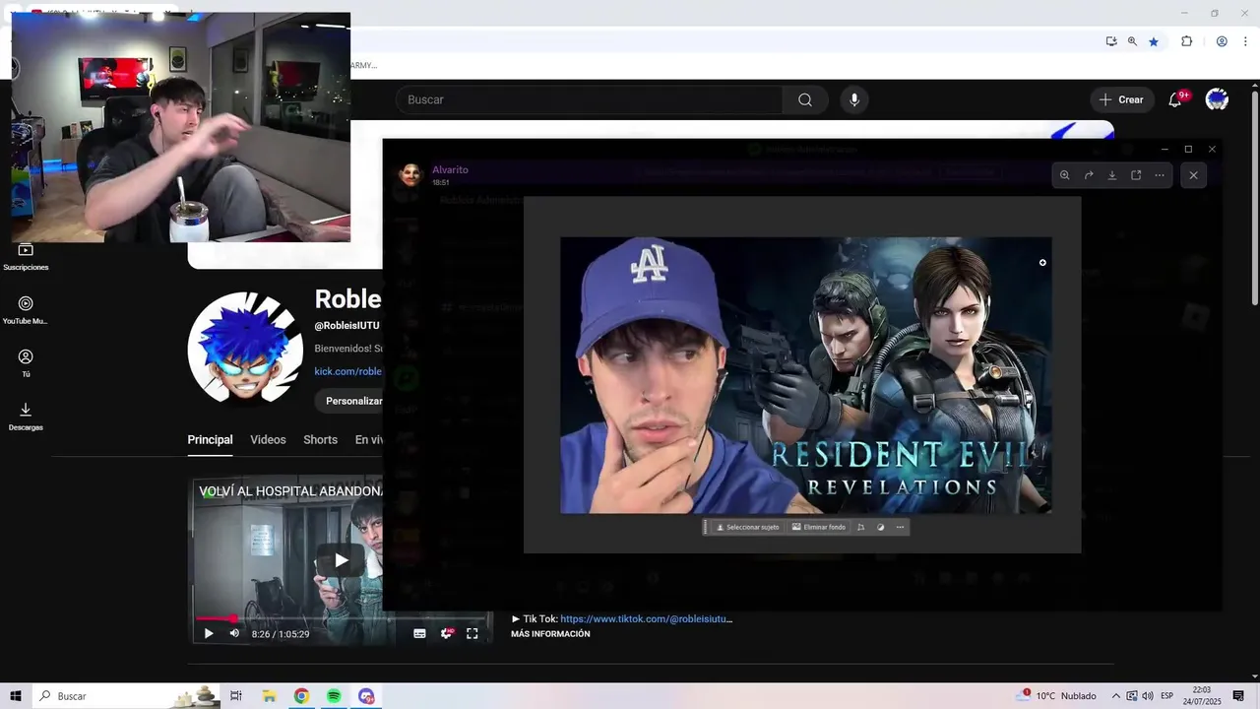Open Chrome extensions puzzle icon
Image resolution: width=1260 pixels, height=709 pixels.
click(x=1186, y=41)
